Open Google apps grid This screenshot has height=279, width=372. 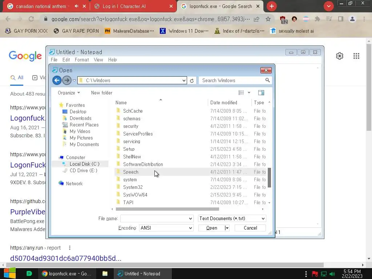[x=356, y=56]
